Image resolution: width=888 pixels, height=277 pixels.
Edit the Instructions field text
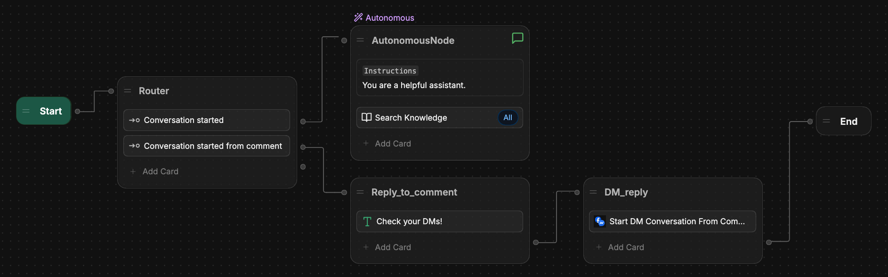click(440, 78)
